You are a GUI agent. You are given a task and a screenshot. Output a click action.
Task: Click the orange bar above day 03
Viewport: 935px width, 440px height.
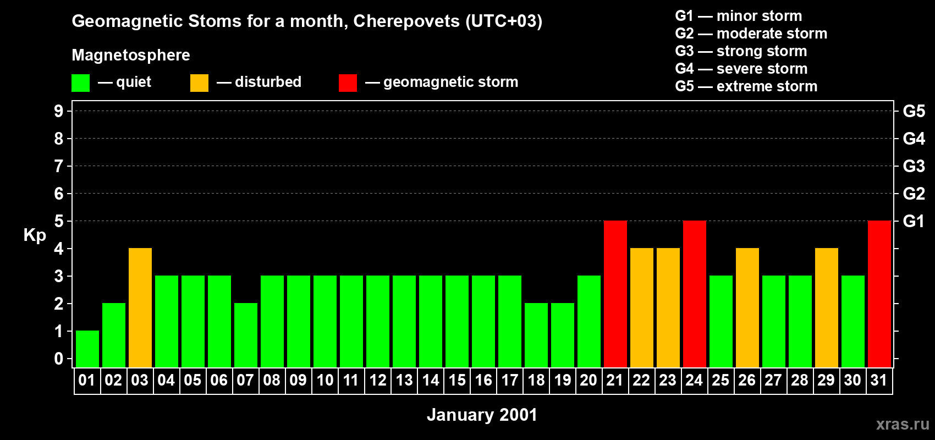pos(140,307)
